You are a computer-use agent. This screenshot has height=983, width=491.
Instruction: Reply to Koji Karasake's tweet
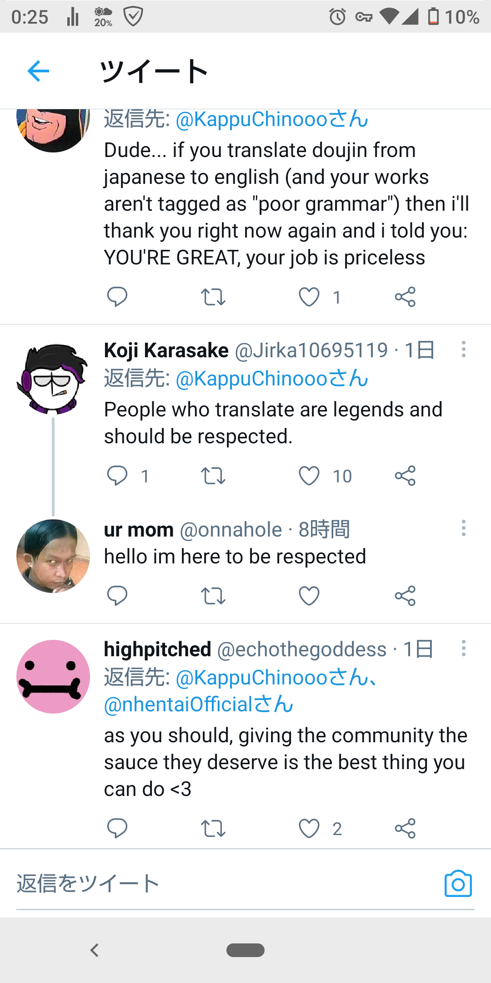[117, 476]
